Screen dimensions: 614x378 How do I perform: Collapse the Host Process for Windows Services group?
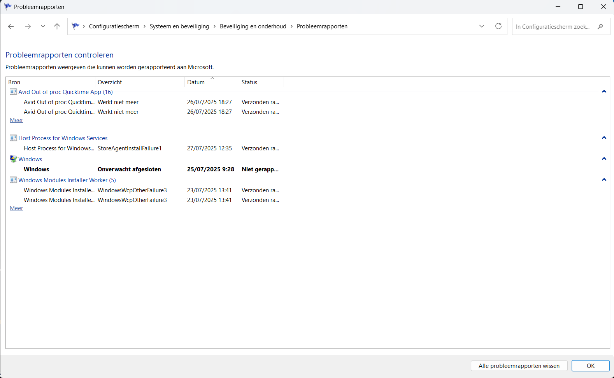pyautogui.click(x=604, y=138)
